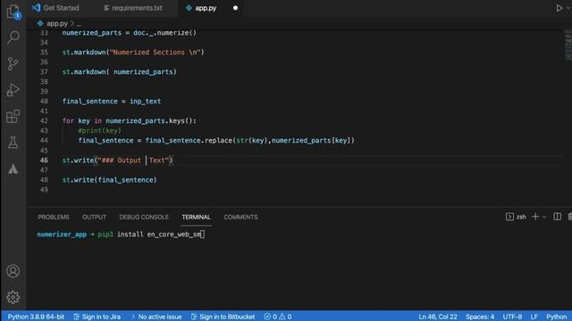The height and width of the screenshot is (321, 572).
Task: Click 'st.write(final_sentence)' on line 48
Action: click(109, 180)
